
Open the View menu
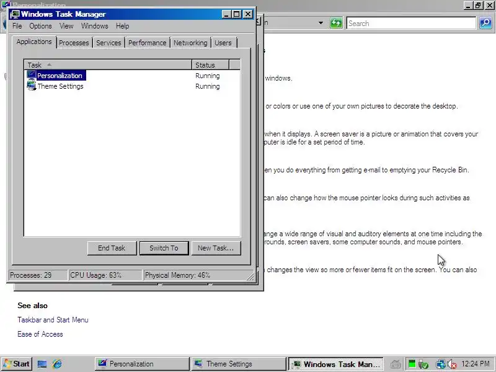(66, 26)
